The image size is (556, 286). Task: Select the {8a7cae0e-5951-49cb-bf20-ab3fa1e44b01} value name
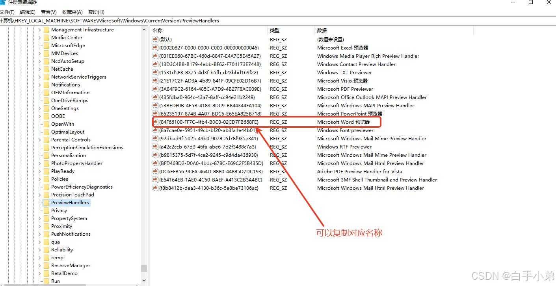coord(208,130)
